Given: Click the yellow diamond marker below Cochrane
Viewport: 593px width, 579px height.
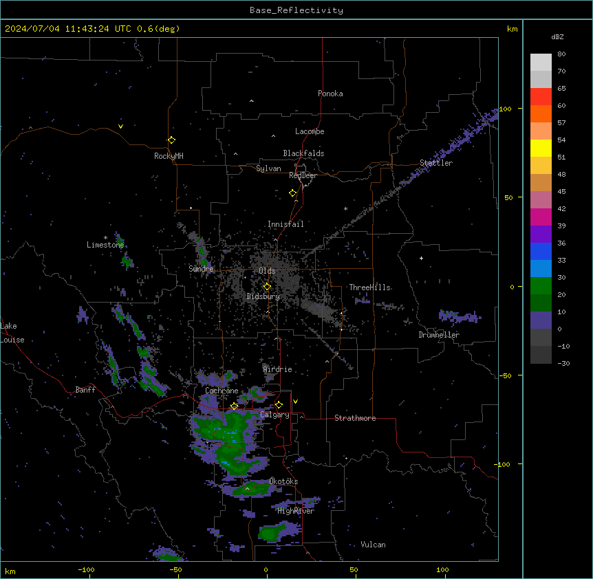Looking at the screenshot, I should pyautogui.click(x=234, y=406).
